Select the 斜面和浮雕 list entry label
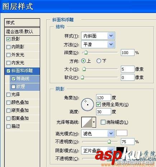 [x=22, y=71]
